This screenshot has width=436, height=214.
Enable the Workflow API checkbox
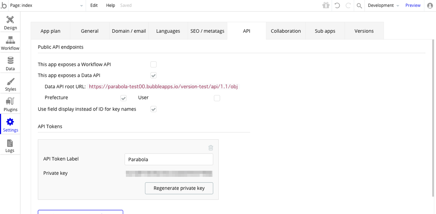click(x=153, y=65)
